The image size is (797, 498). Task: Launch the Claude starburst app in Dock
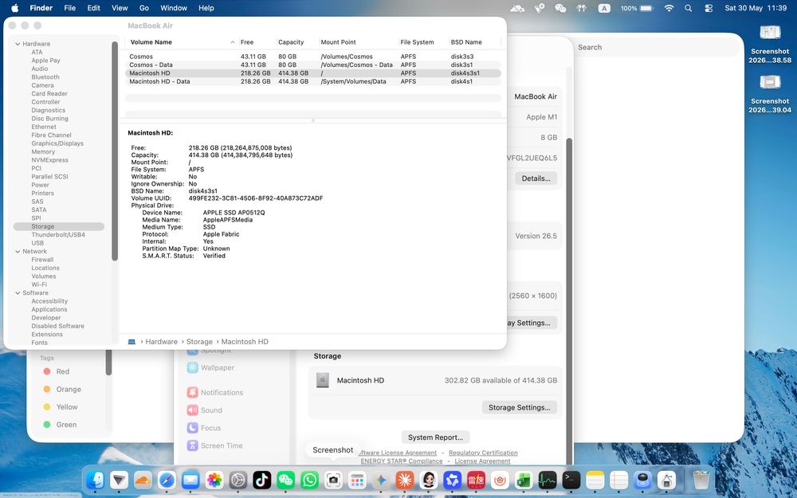(x=405, y=480)
